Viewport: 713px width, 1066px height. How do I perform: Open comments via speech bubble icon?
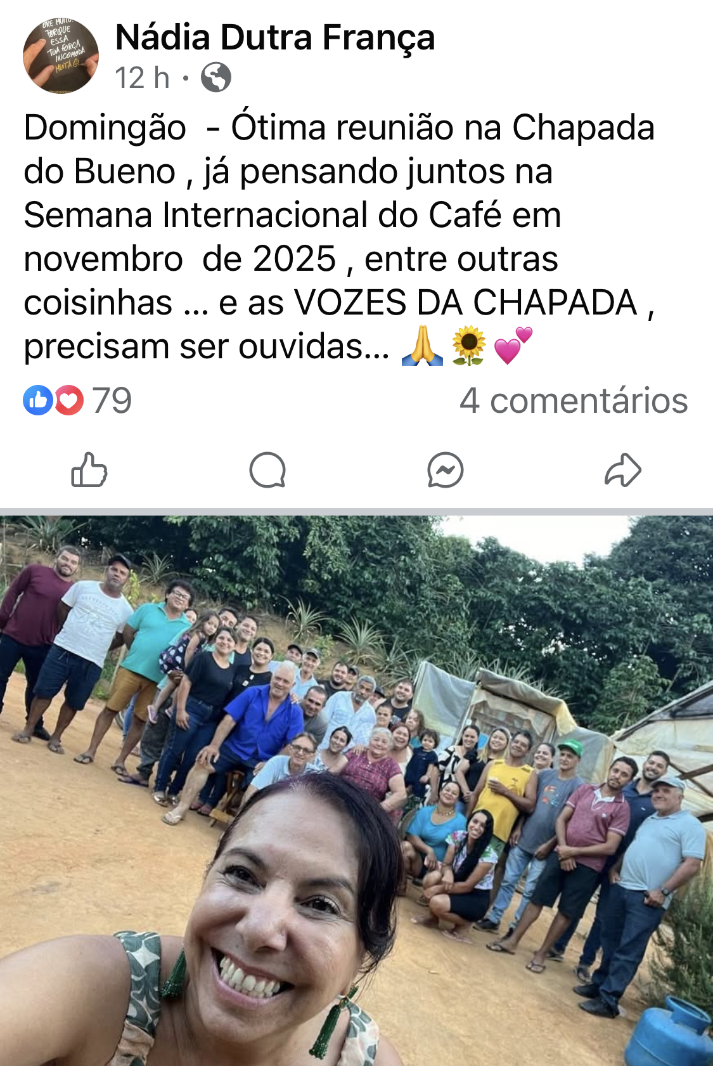coord(267,470)
